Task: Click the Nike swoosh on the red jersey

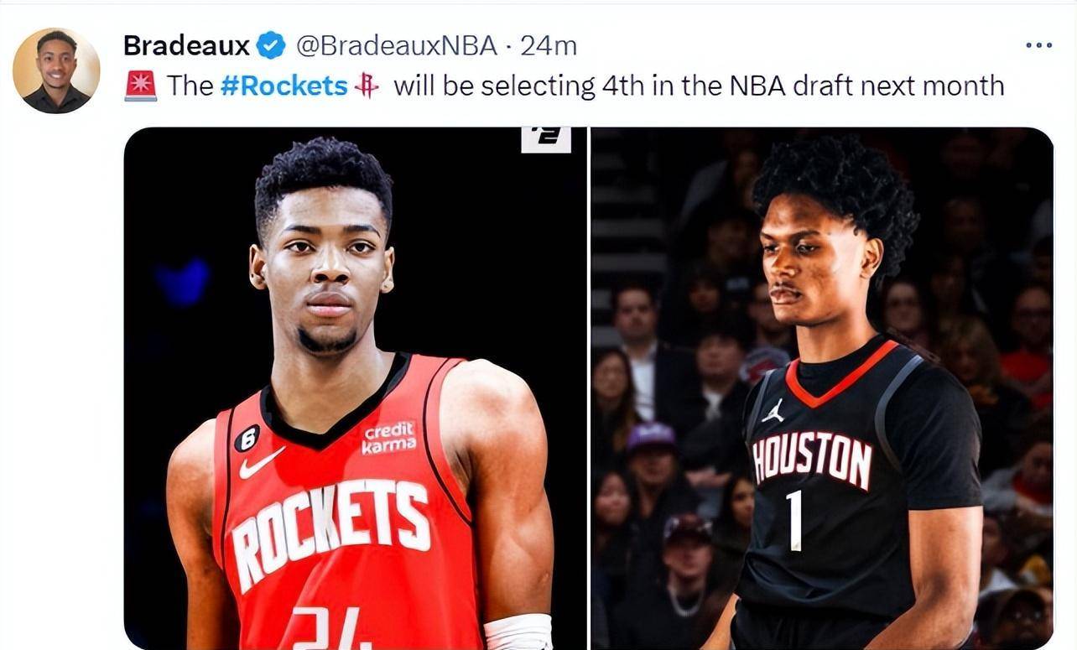Action: coord(261,462)
